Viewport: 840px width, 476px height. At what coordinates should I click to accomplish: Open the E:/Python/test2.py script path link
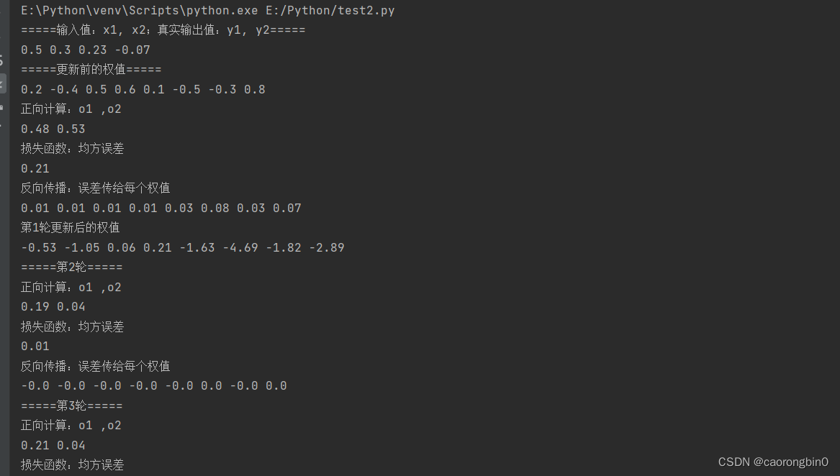point(330,11)
